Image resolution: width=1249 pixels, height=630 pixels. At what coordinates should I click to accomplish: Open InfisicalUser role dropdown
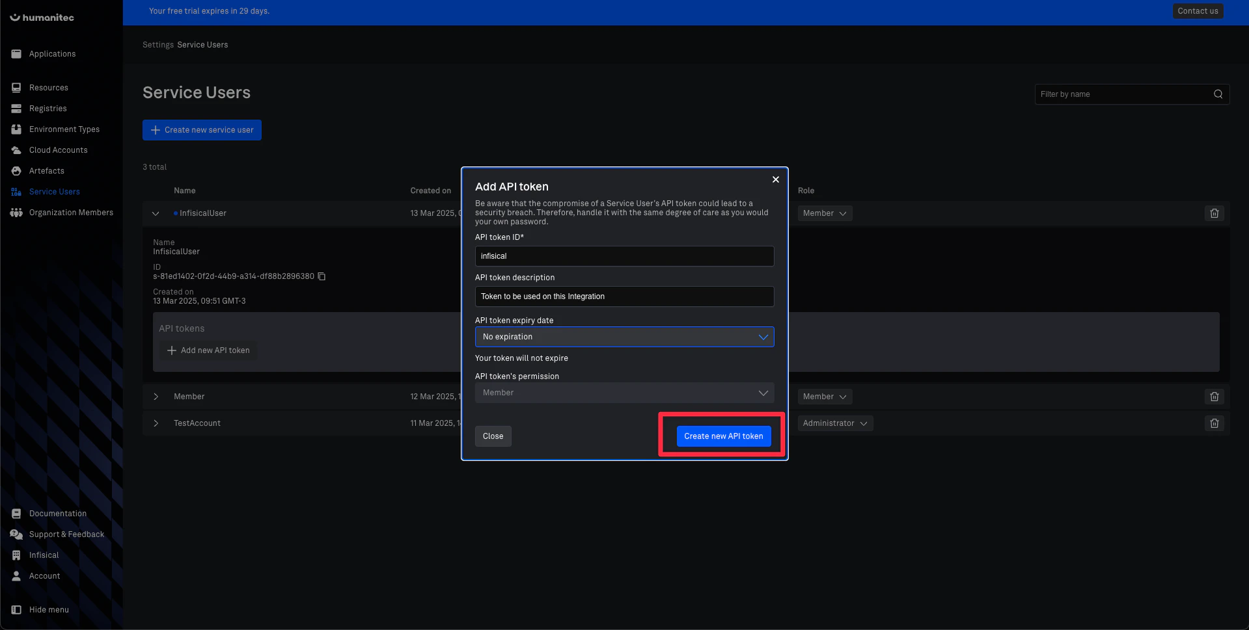(x=825, y=213)
